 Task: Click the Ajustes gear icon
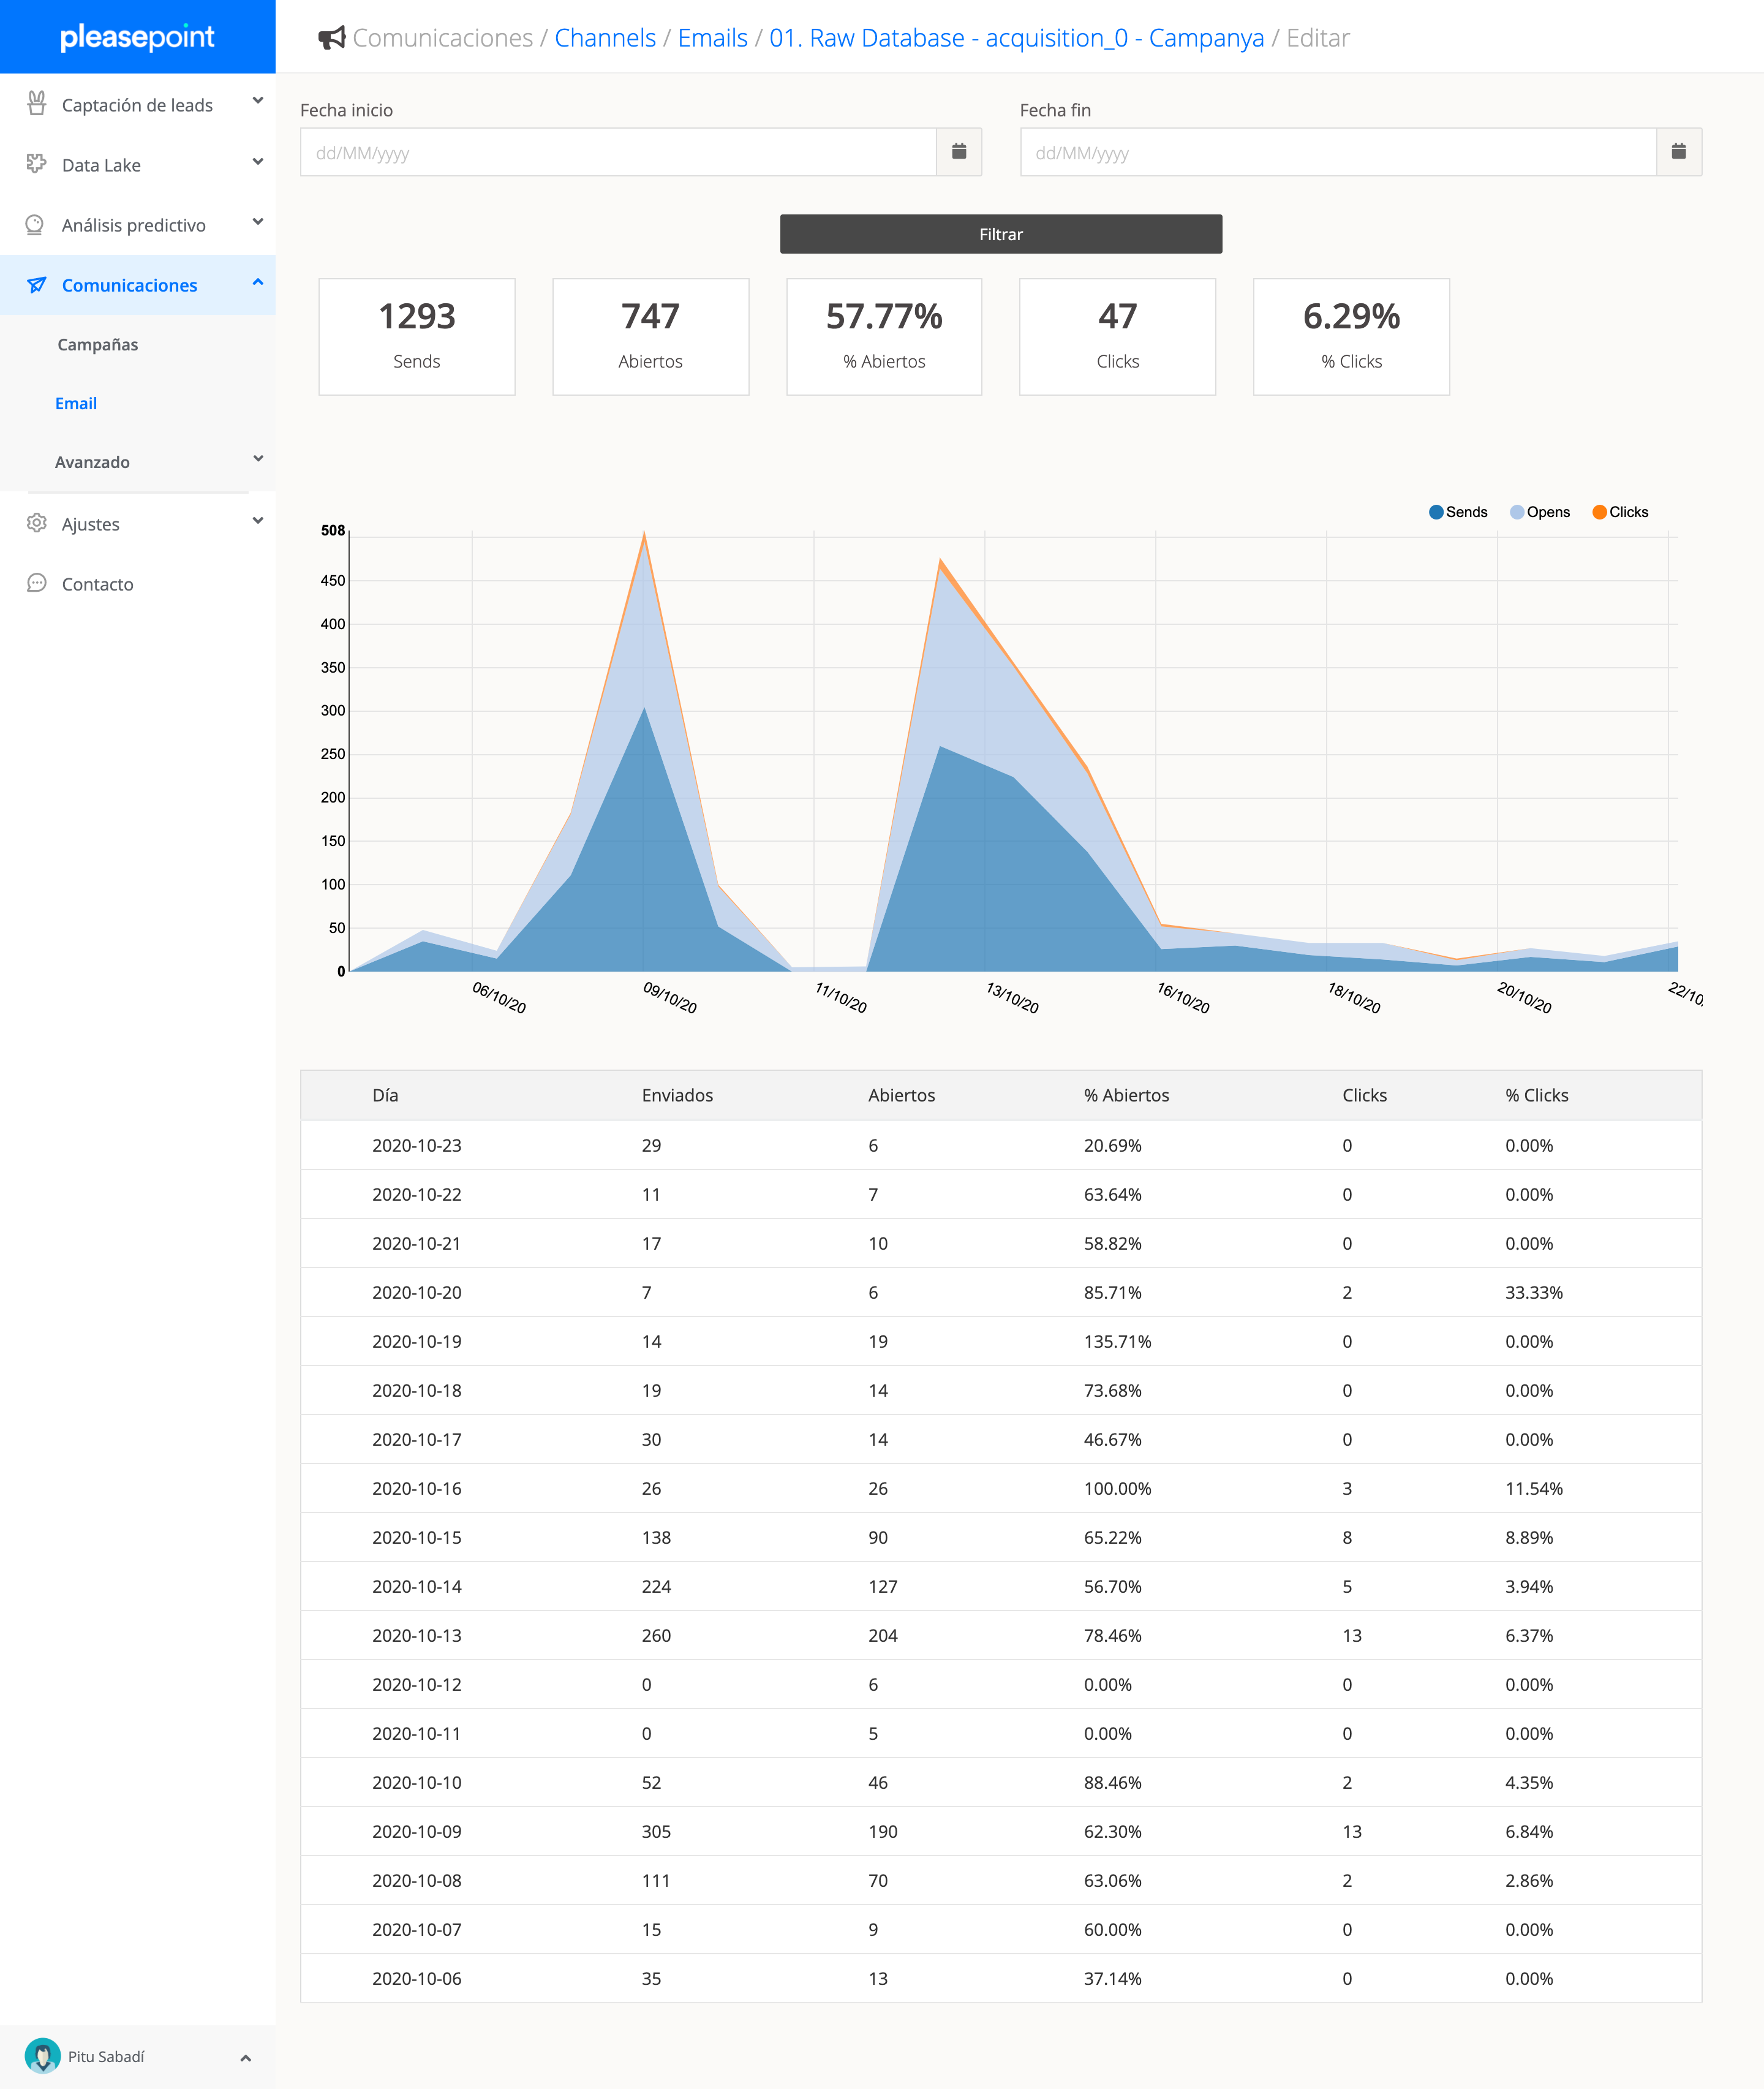click(x=37, y=523)
